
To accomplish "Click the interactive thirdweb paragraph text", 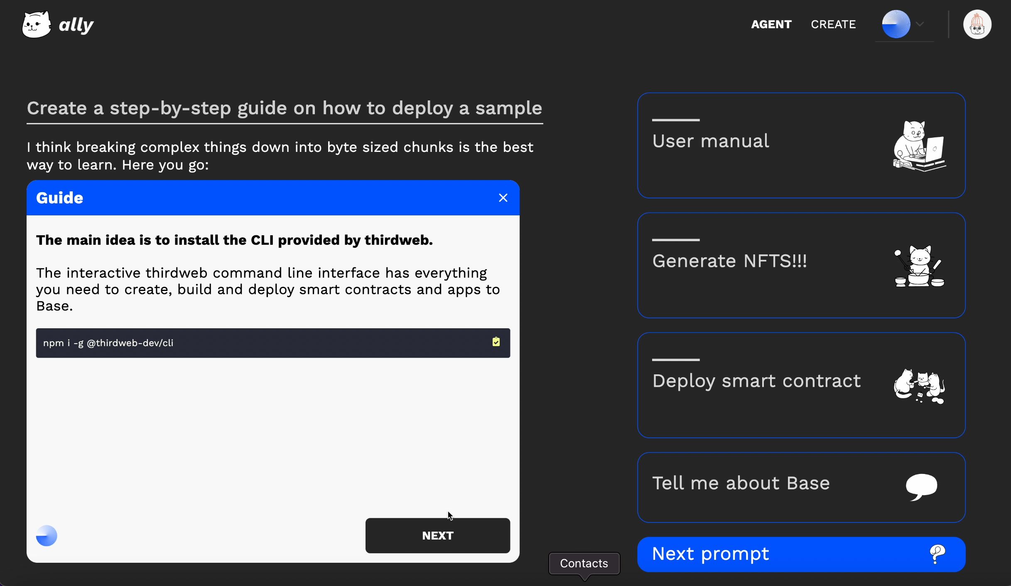I will (x=268, y=289).
